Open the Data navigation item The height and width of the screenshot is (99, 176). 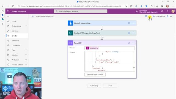coord(13,50)
